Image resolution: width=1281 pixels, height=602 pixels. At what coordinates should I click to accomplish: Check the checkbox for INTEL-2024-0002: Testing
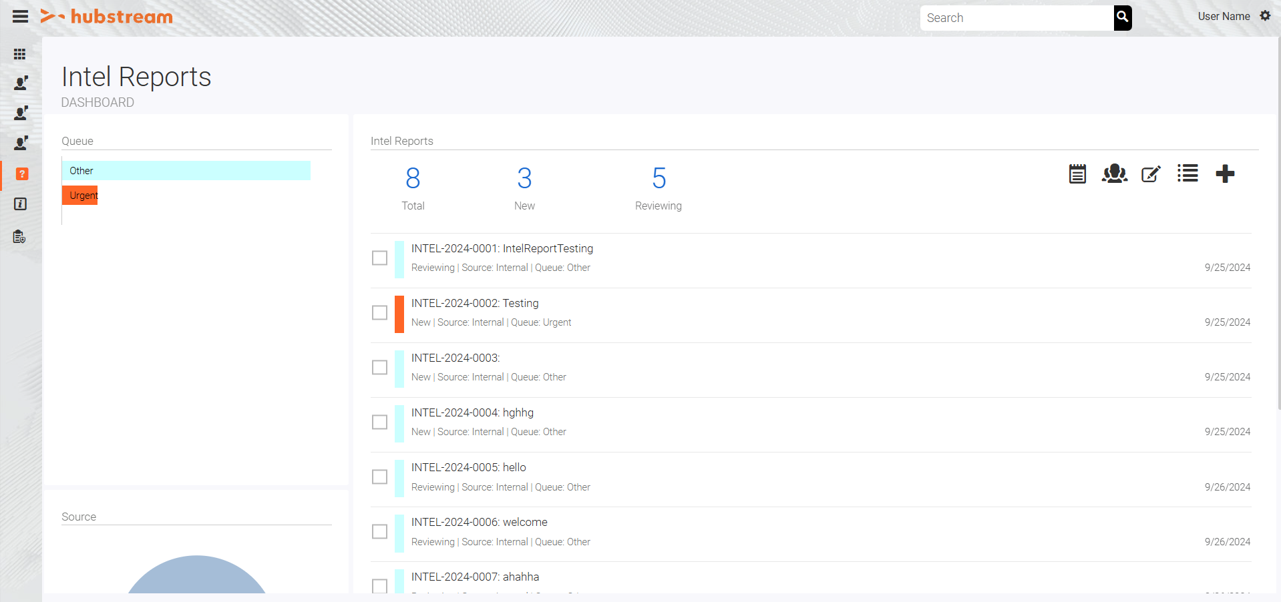pyautogui.click(x=379, y=313)
